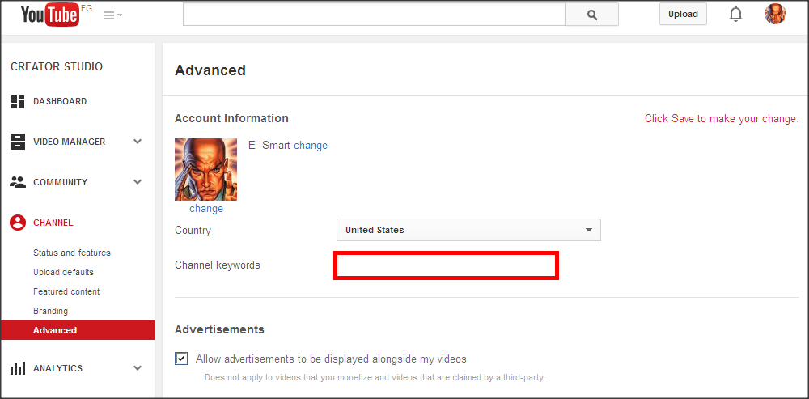Click the Channel keywords field
Viewport: 809px width, 399px height.
pyautogui.click(x=447, y=265)
